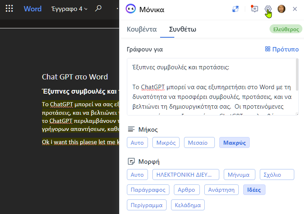Pop out the Monica panel to a new window
Viewport: 304px width, 214px height.
[235, 9]
